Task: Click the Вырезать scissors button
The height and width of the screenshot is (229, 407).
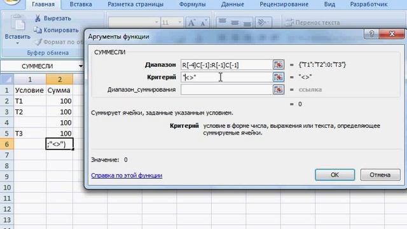Action: tap(53, 18)
